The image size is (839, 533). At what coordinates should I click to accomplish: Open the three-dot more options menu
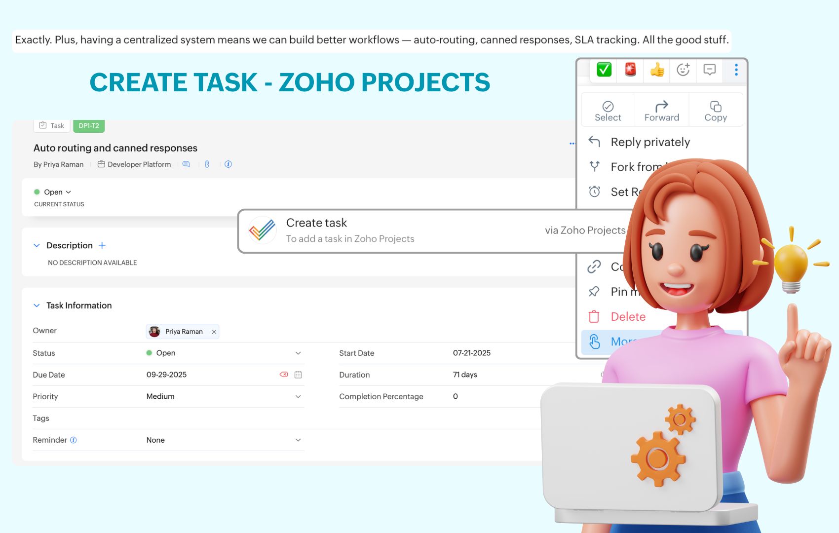[736, 70]
